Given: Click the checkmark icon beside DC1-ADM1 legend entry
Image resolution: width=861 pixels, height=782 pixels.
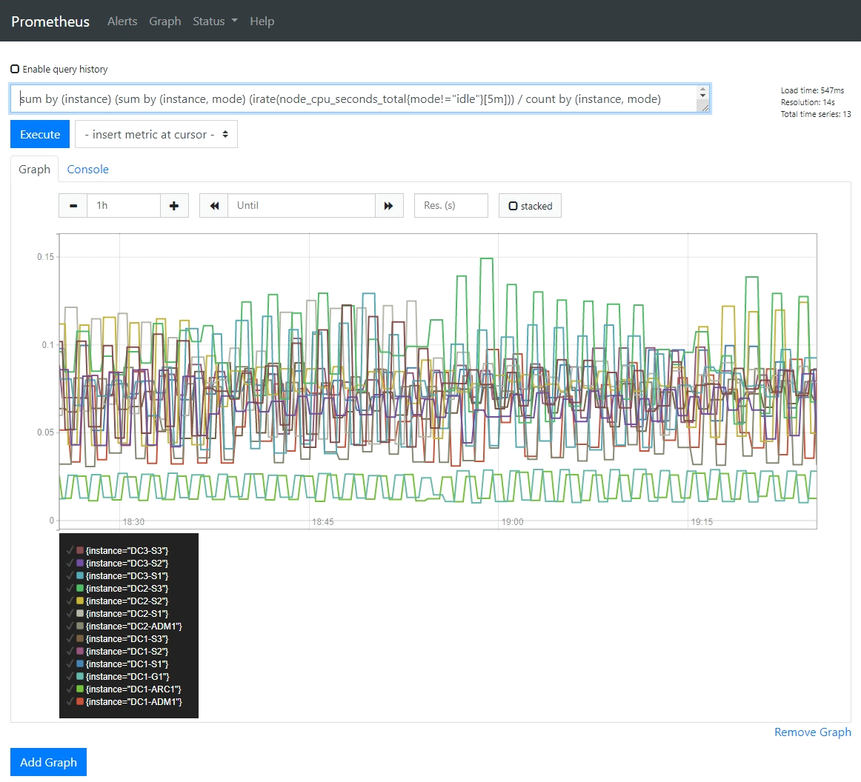Looking at the screenshot, I should [69, 702].
